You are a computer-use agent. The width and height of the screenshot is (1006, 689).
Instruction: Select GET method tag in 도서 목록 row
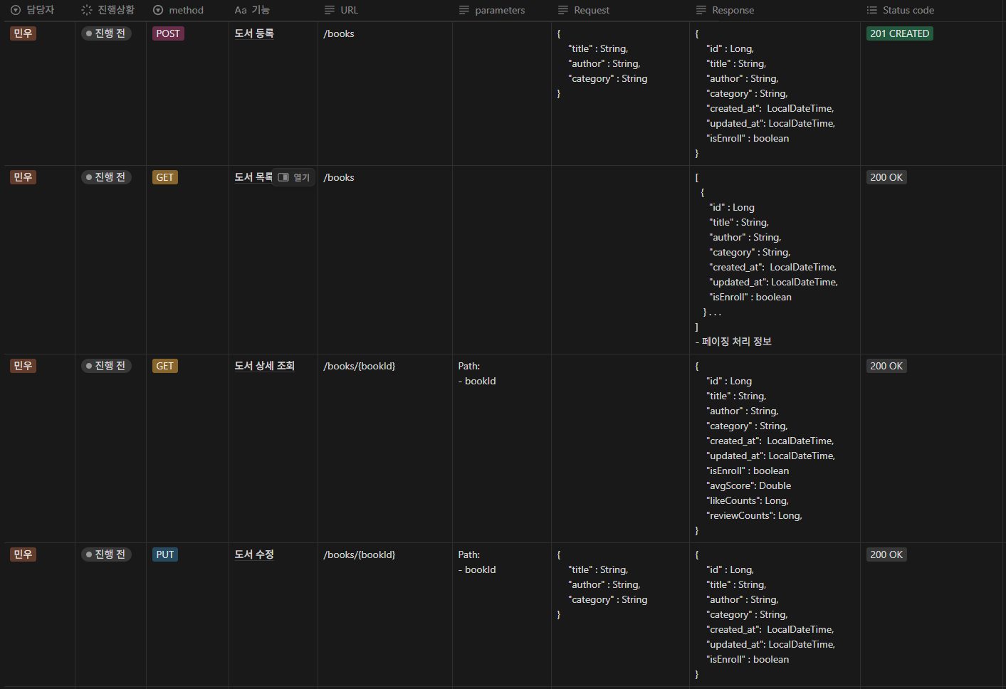click(x=165, y=177)
